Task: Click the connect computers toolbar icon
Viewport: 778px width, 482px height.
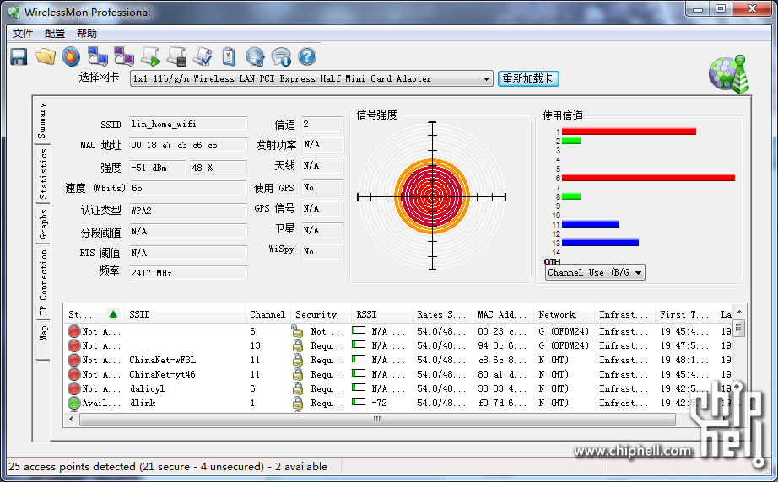Action: click(97, 57)
